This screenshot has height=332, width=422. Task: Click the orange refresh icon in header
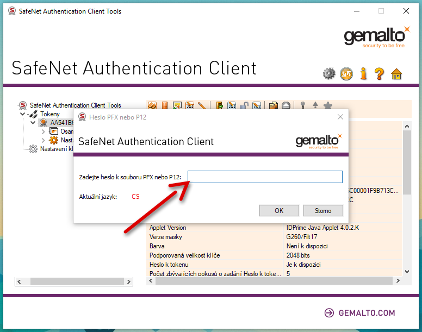[x=346, y=74]
